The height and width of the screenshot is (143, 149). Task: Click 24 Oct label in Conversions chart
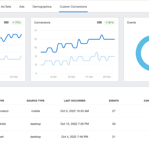[107, 77]
